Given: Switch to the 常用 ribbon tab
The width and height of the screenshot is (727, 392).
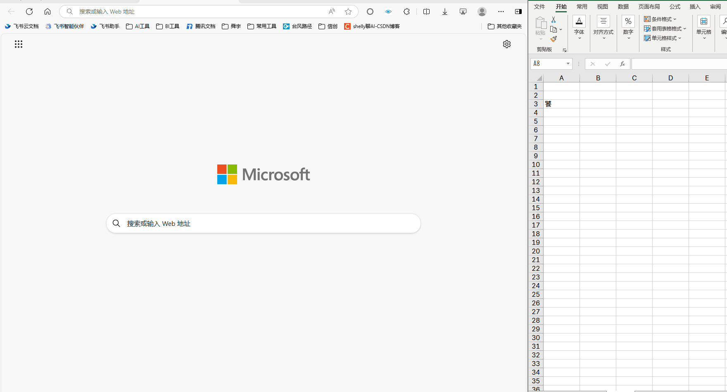Looking at the screenshot, I should 582,7.
